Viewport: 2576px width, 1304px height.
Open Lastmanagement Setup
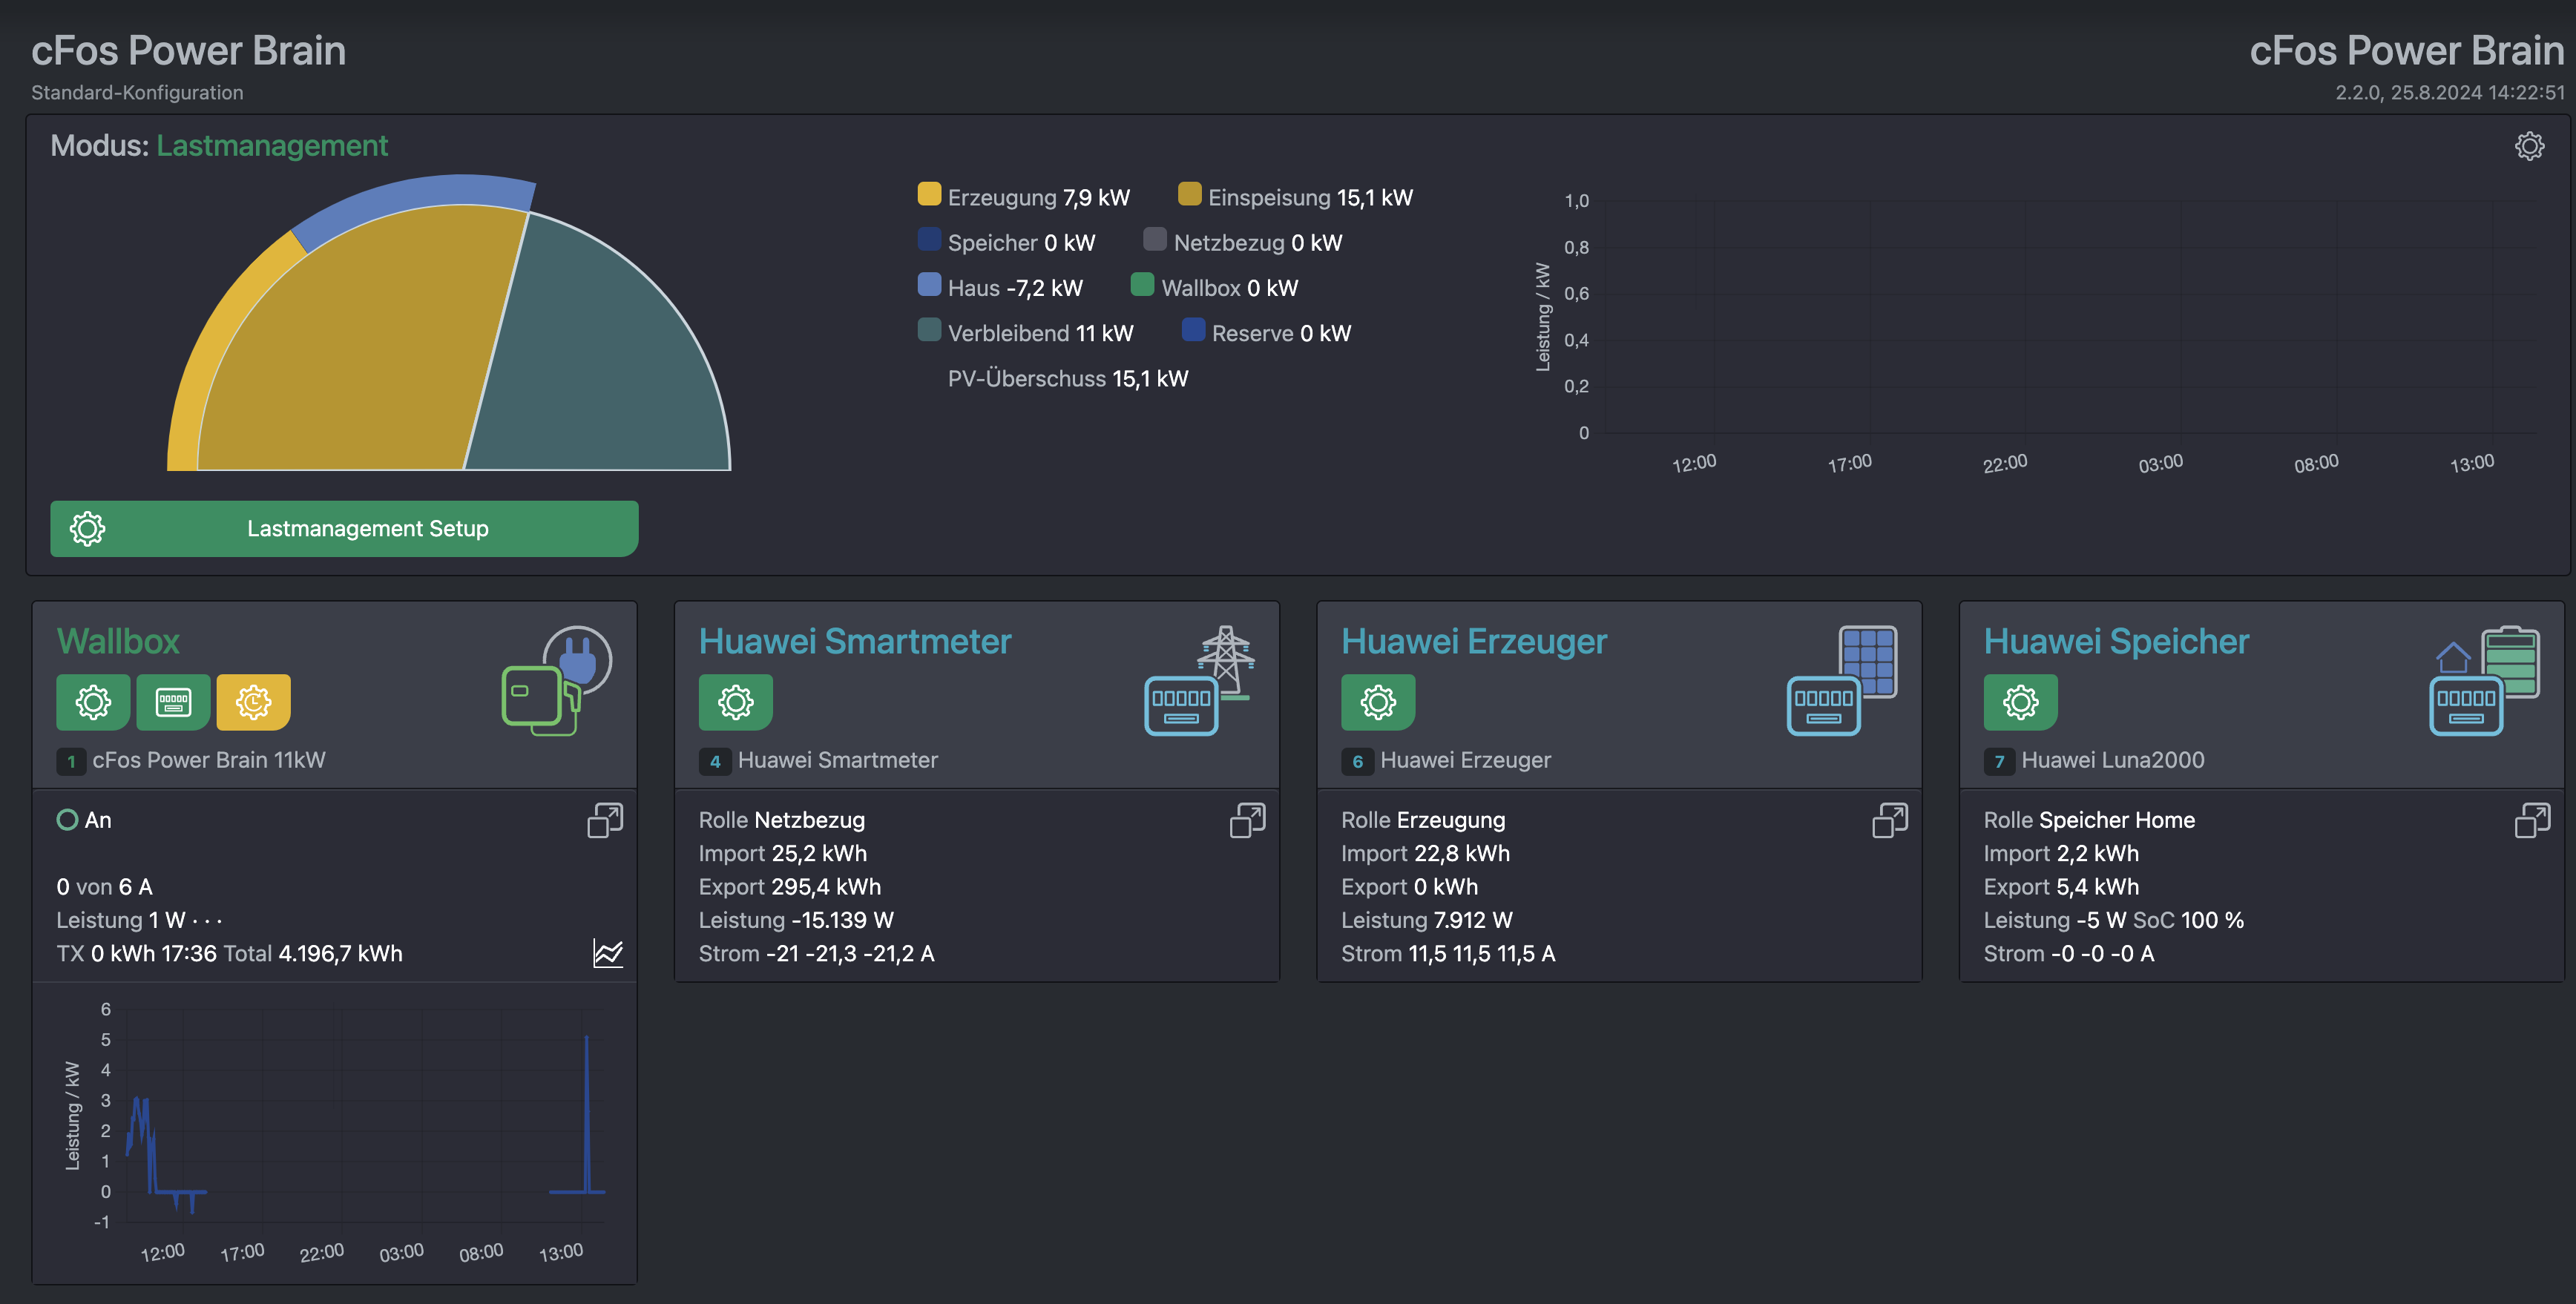click(x=344, y=528)
